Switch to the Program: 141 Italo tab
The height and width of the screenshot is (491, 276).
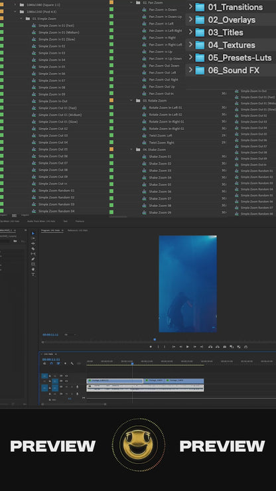click(50, 230)
